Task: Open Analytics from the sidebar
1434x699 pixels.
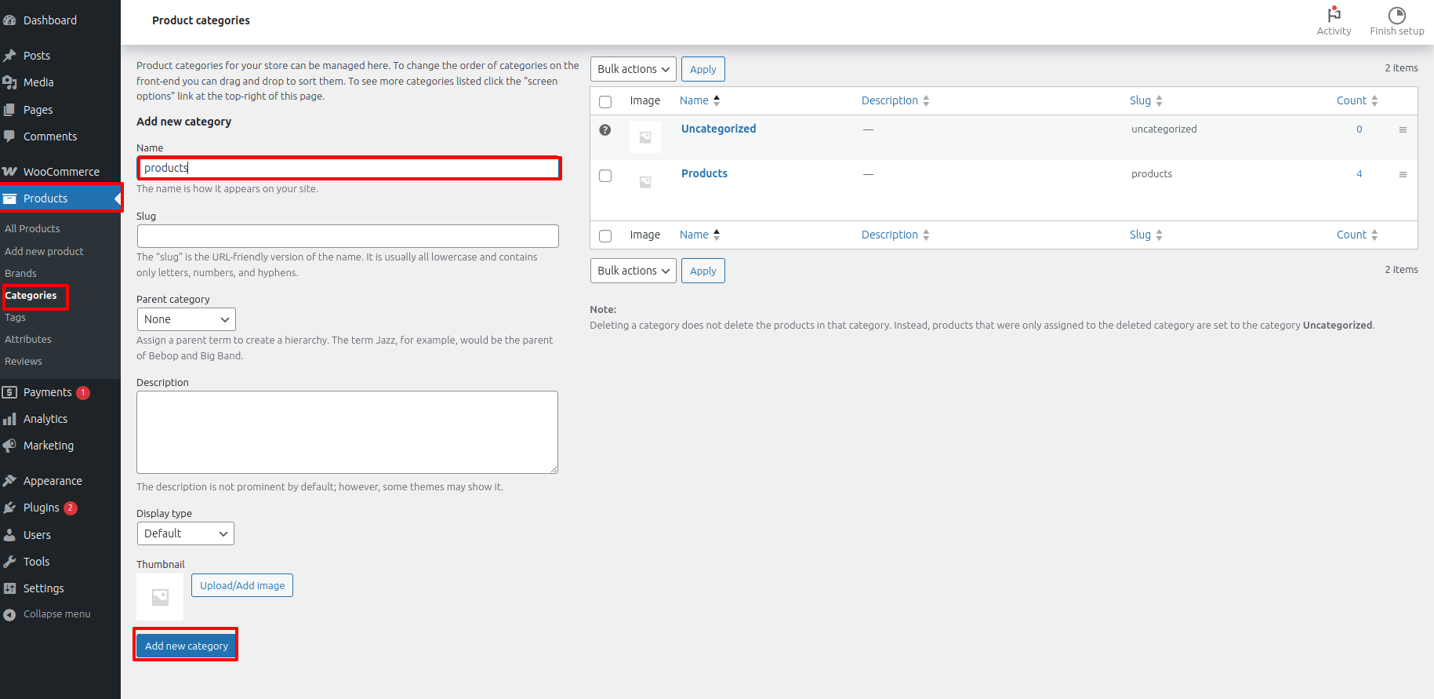Action: click(45, 419)
